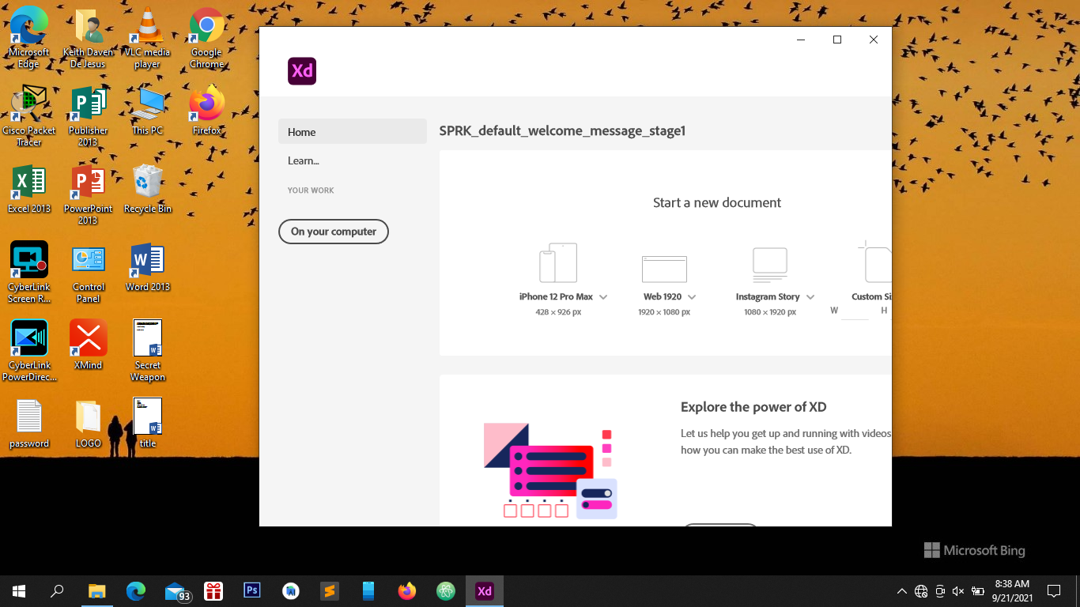This screenshot has width=1080, height=607.
Task: Open Sublime Text from the taskbar
Action: [330, 590]
